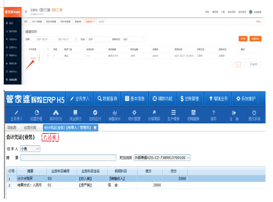Screen dimensions: 273x202
Task: Select page 1 in pagination
Action: point(238,64)
